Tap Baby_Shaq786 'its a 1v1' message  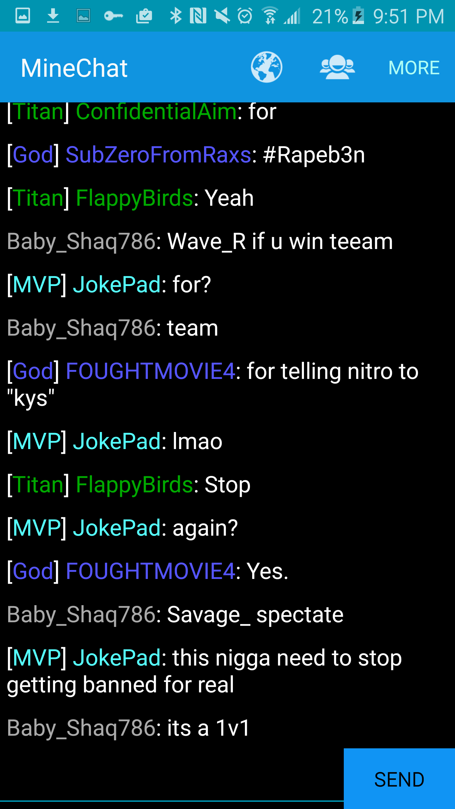point(129,728)
